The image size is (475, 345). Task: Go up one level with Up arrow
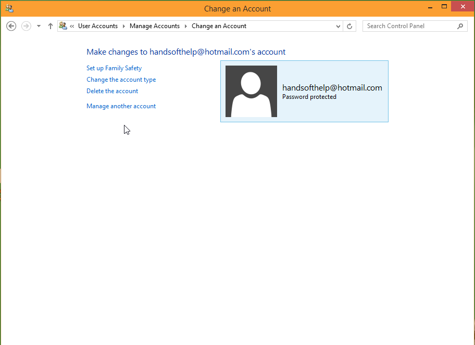pos(51,26)
